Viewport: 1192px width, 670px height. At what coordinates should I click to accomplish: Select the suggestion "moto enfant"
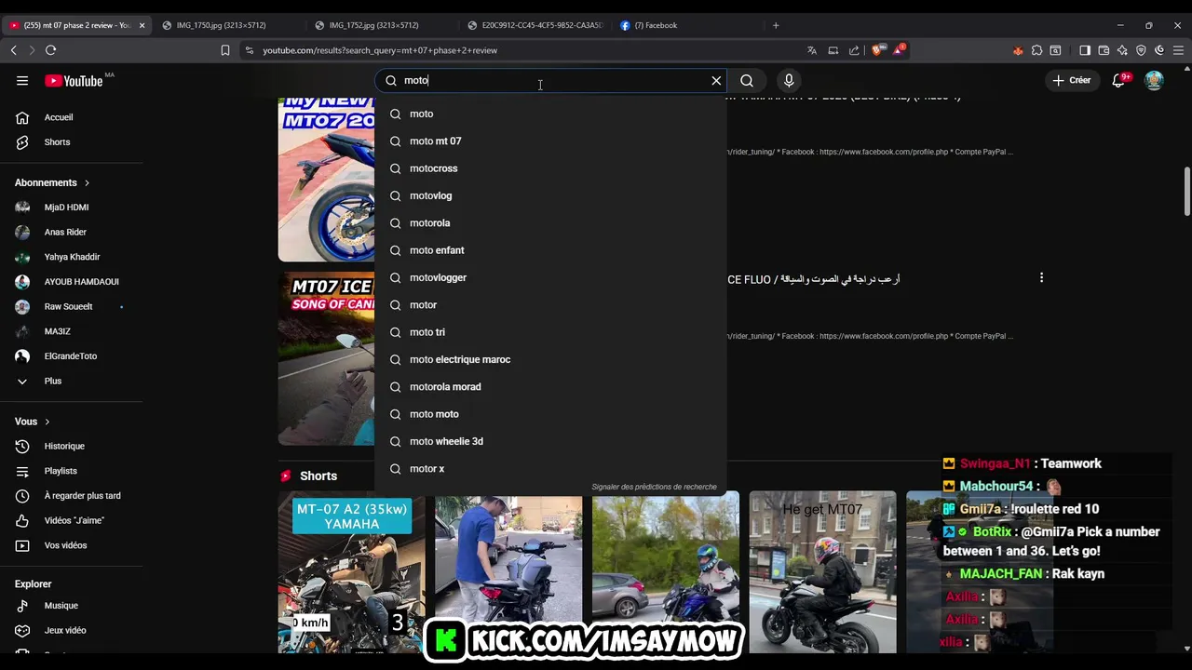point(549,250)
